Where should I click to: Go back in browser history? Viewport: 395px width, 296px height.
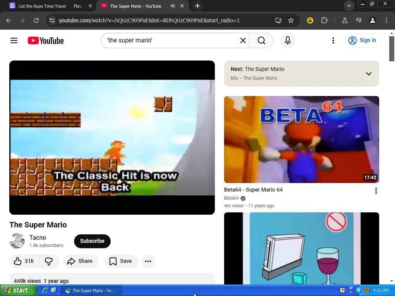pyautogui.click(x=8, y=20)
